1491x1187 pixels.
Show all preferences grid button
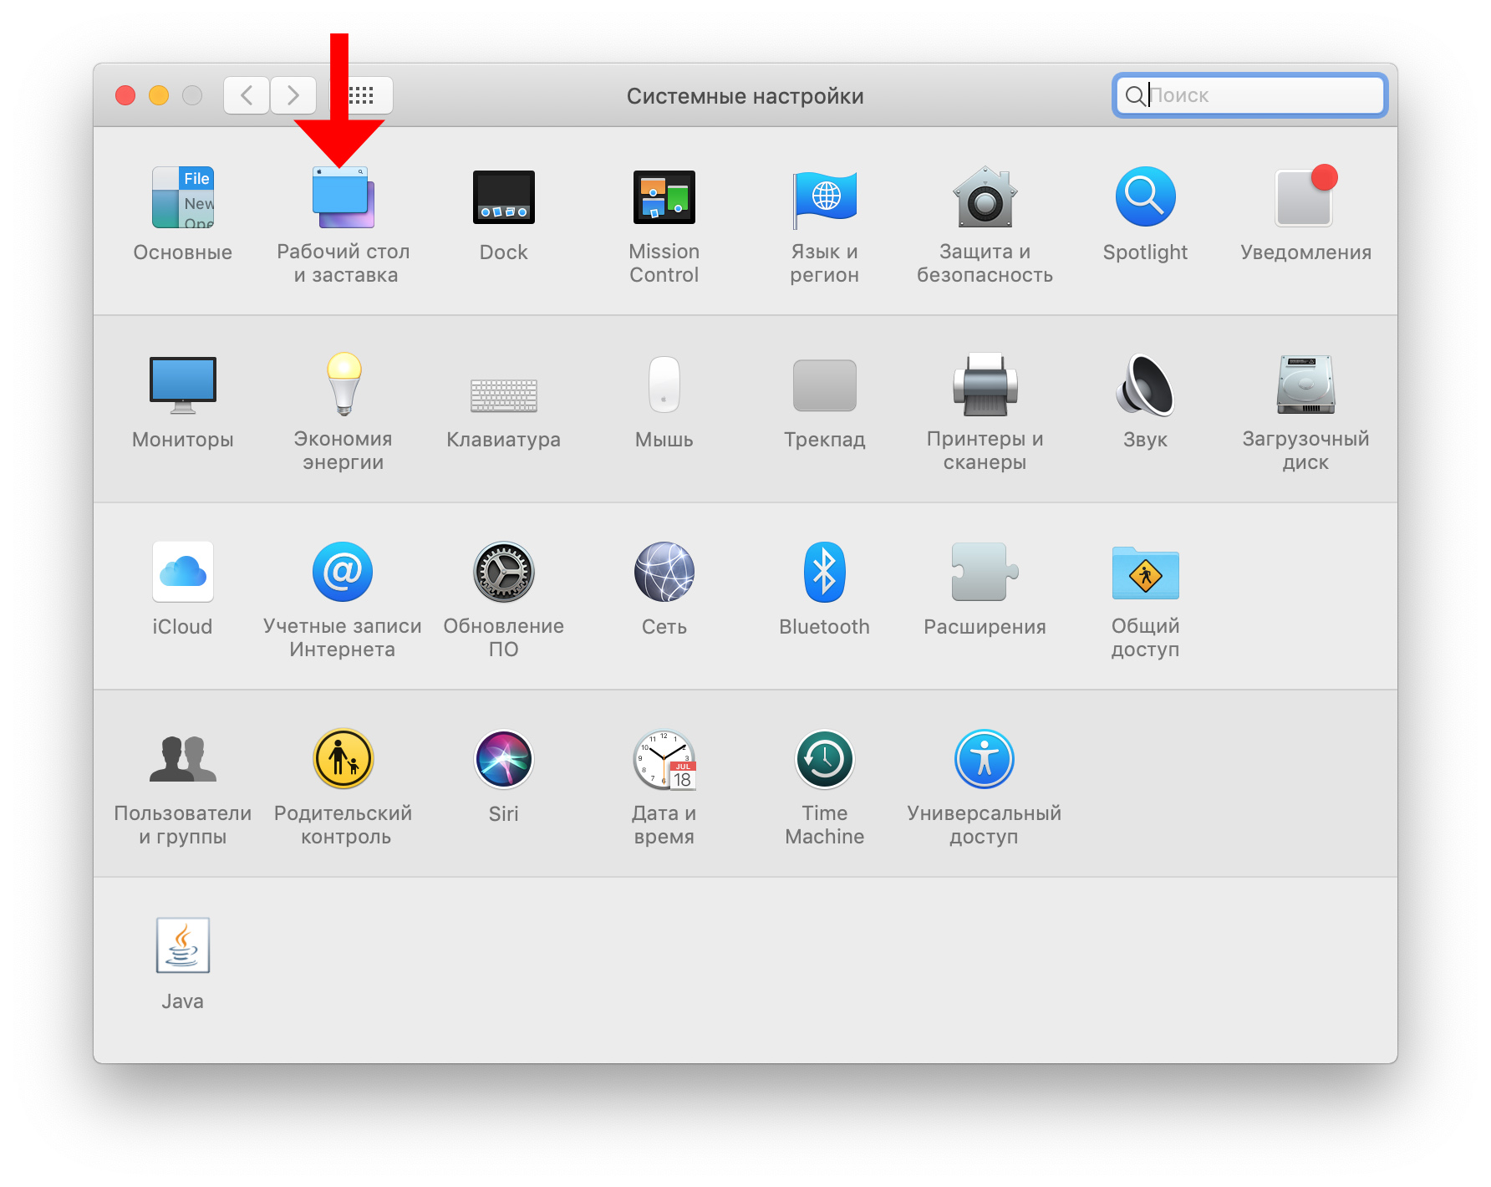[360, 95]
